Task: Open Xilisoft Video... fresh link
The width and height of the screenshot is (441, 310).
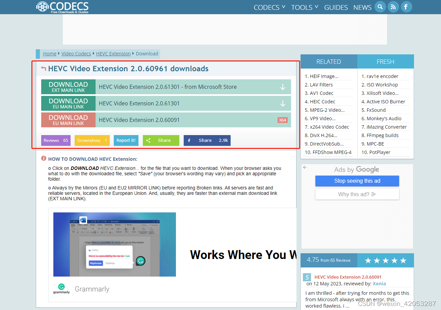Action: (383, 93)
